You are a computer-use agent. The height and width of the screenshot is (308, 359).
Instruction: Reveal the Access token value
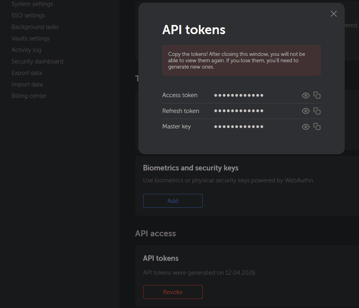click(305, 95)
